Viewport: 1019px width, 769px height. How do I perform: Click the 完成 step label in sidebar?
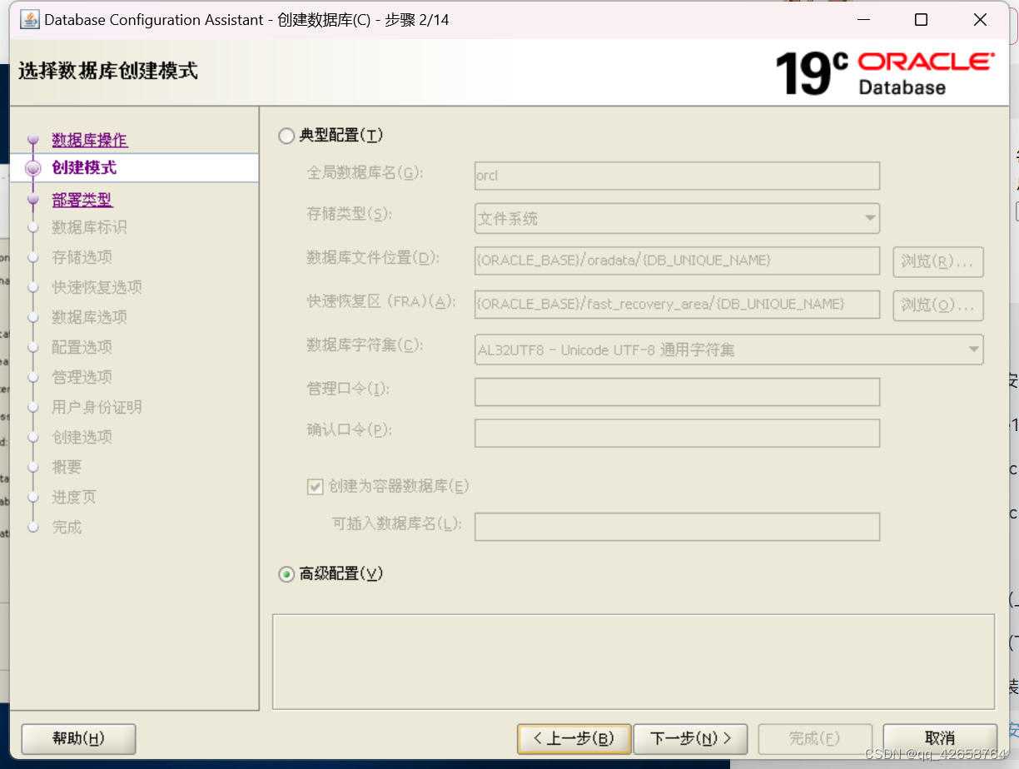point(67,527)
